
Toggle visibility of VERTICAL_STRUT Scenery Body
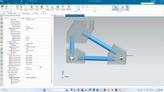[10, 50]
